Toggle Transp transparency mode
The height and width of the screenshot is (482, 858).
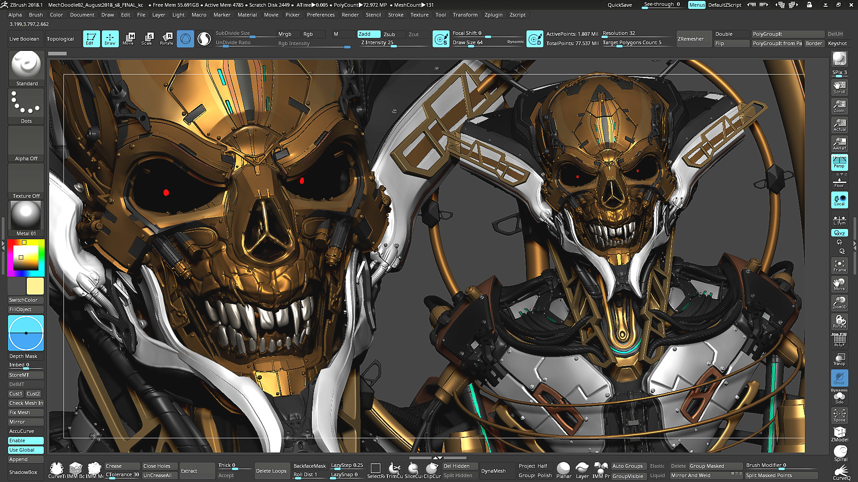(839, 360)
